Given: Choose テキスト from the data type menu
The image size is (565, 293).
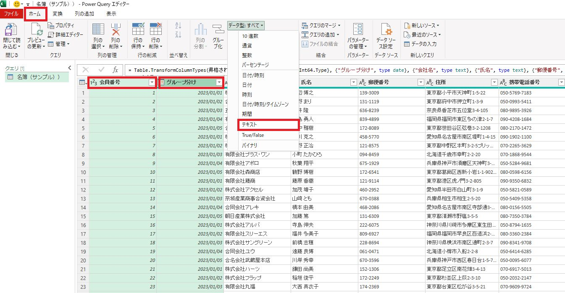Looking at the screenshot, I should pos(268,125).
